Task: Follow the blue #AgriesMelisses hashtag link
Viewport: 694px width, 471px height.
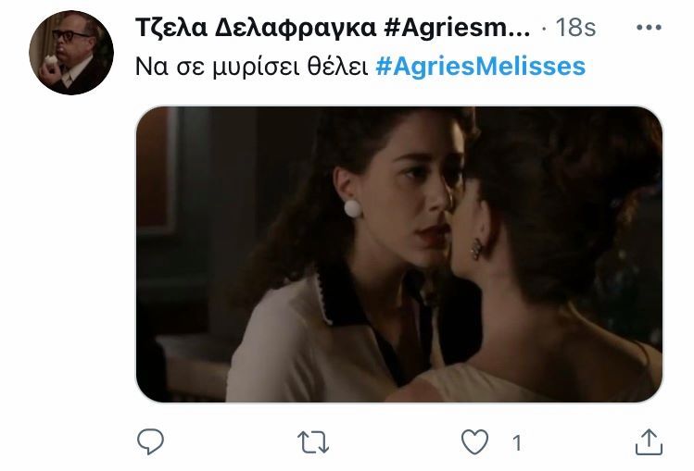Action: [480, 67]
